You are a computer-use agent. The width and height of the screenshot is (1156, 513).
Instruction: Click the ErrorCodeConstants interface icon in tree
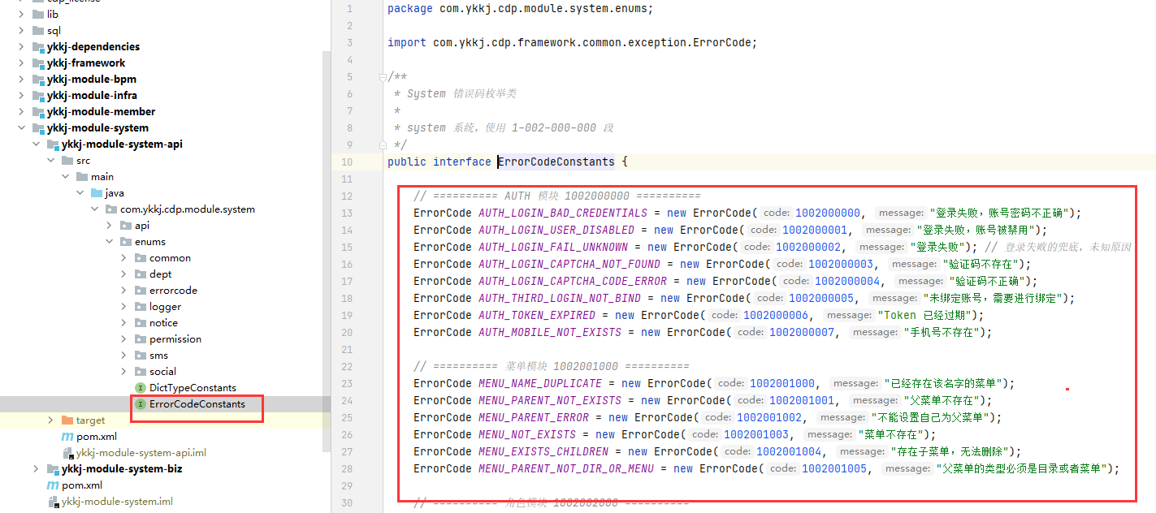point(141,403)
